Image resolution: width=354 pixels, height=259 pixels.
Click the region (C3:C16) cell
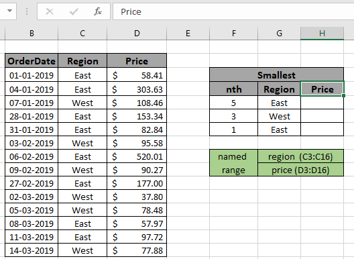[x=300, y=156]
